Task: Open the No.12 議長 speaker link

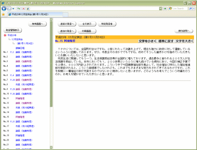Action: (24, 103)
